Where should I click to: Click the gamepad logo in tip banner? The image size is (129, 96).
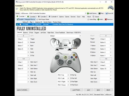(110, 8)
